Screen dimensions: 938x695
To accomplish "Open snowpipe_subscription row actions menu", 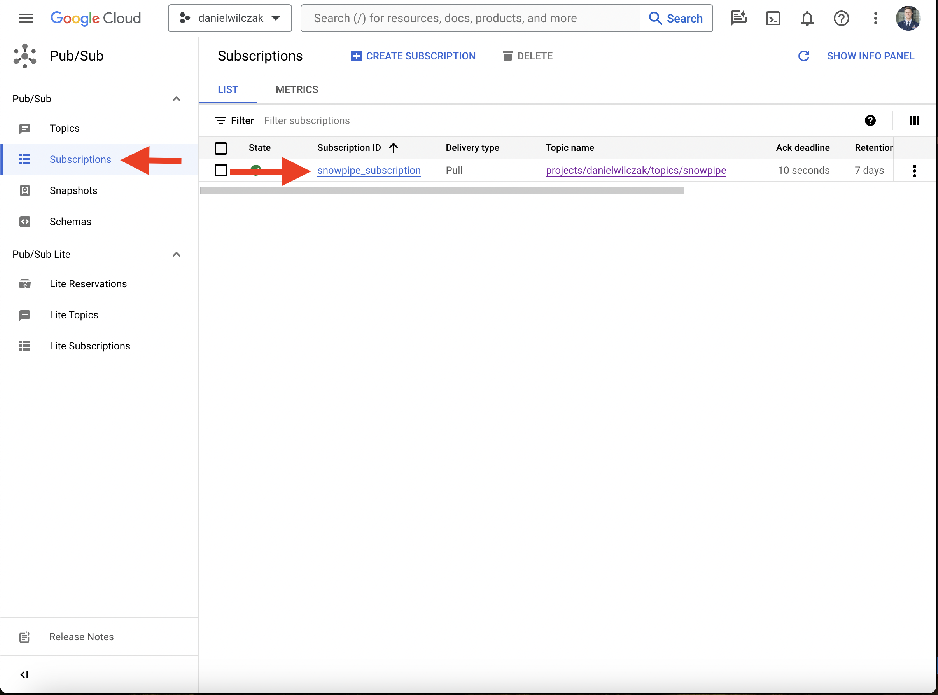I will [x=914, y=171].
